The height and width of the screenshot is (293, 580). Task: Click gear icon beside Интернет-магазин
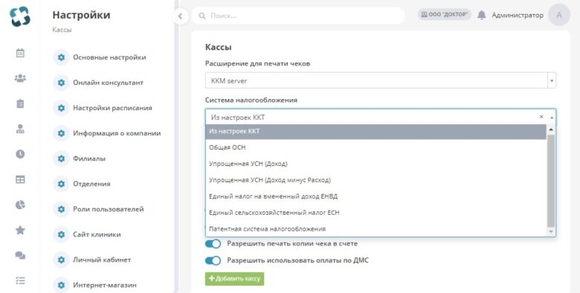tap(62, 286)
